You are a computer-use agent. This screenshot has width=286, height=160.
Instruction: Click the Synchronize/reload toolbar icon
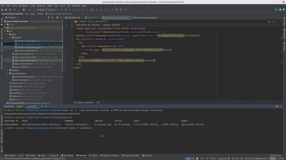pos(10,10)
